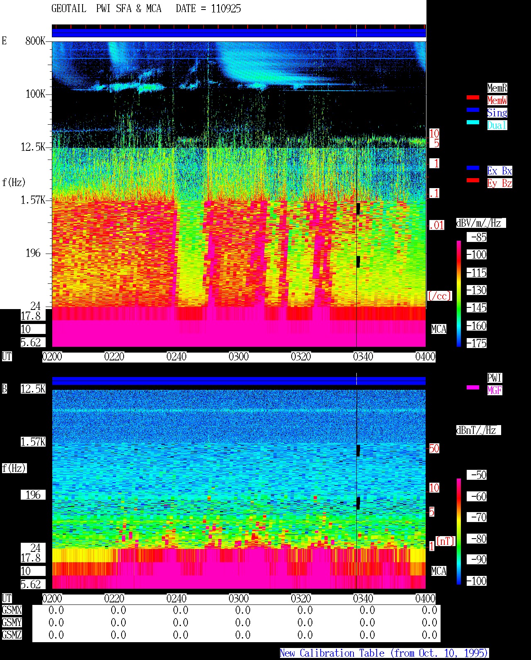Click the red MemW legend swatch

473,97
